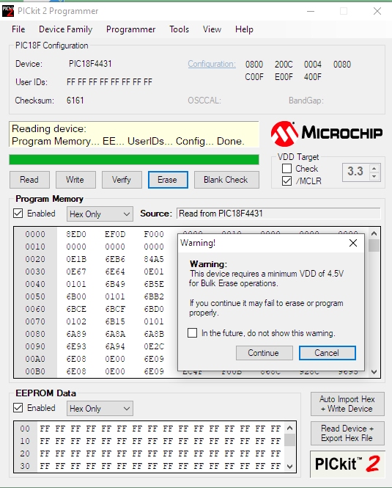Close the Warning dialog with X
Viewport: 392px width, 488px height.
(x=353, y=243)
